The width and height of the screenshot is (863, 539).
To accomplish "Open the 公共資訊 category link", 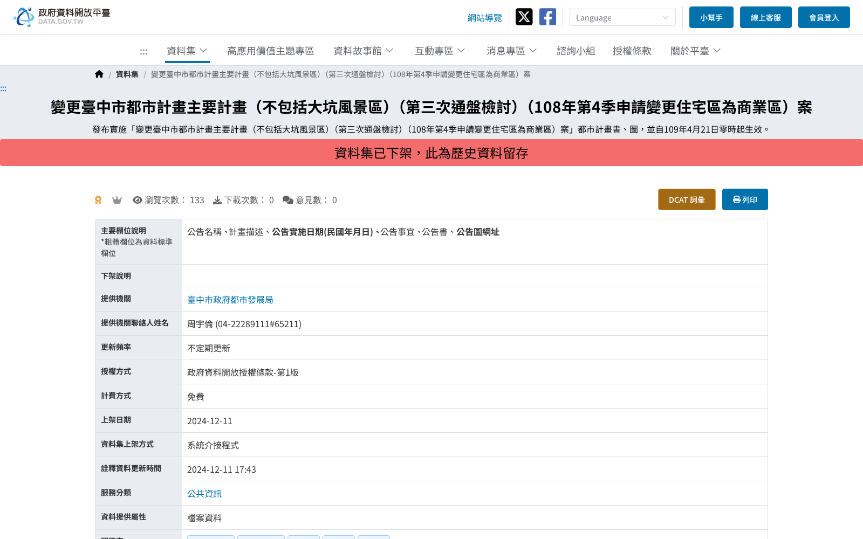I will [204, 494].
